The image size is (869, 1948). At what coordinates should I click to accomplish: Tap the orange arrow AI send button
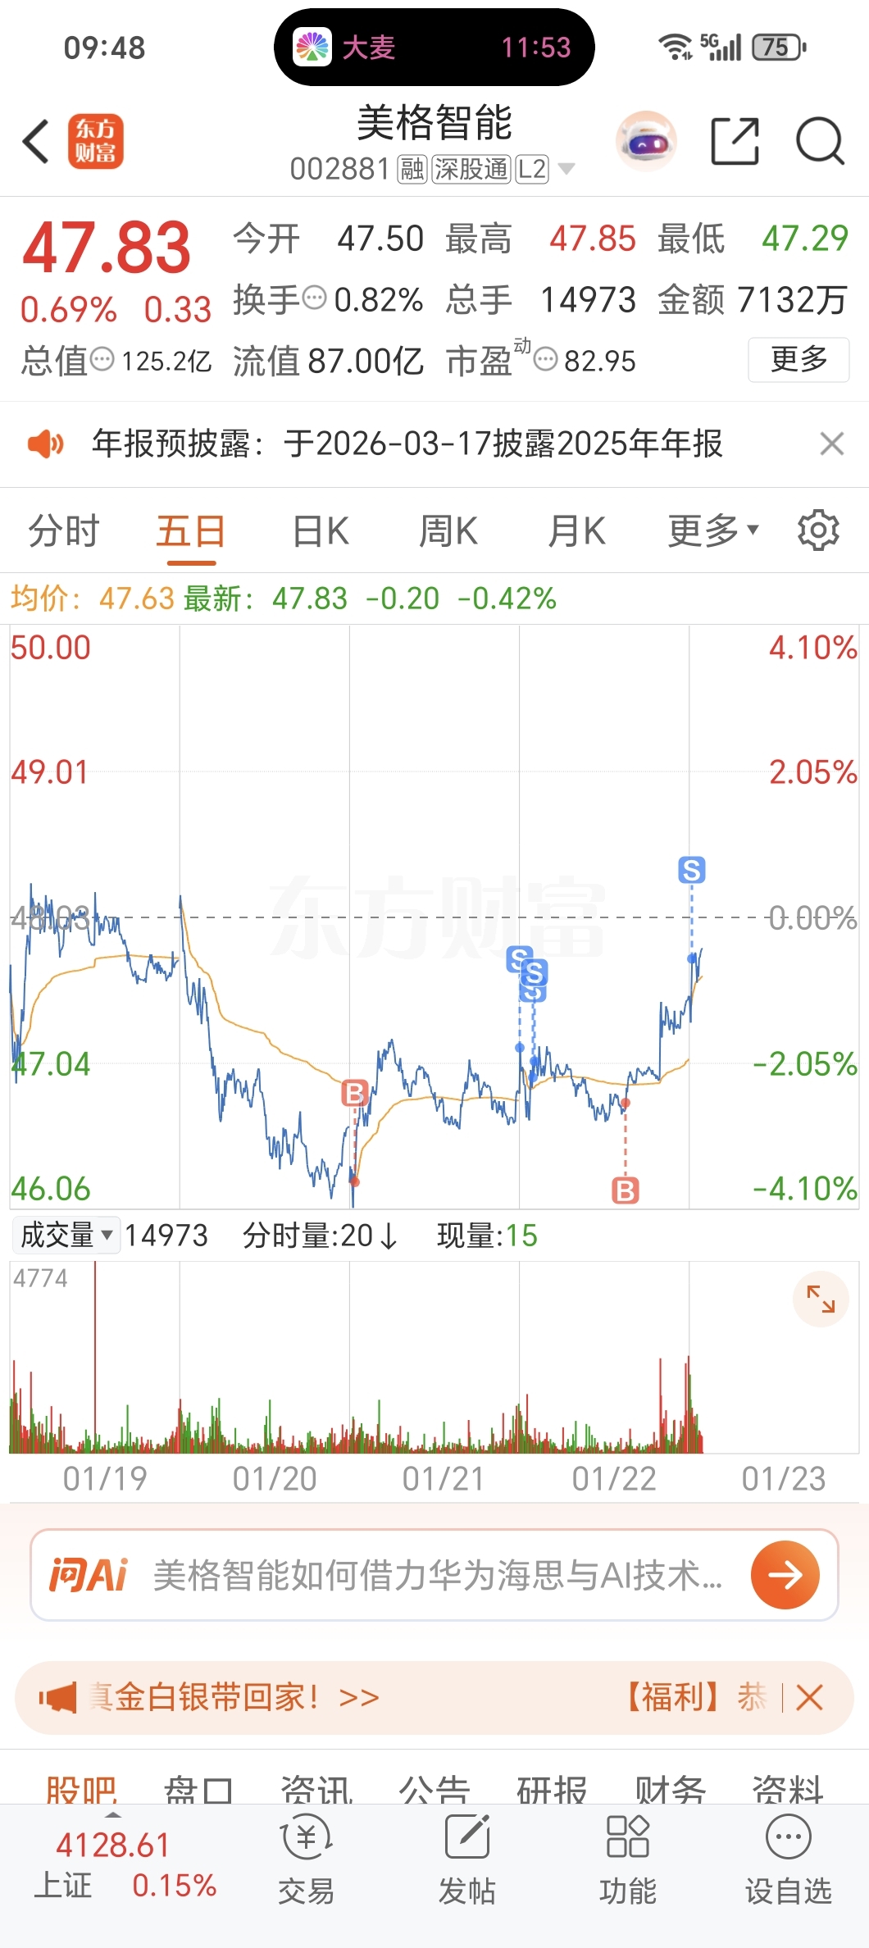pyautogui.click(x=785, y=1574)
